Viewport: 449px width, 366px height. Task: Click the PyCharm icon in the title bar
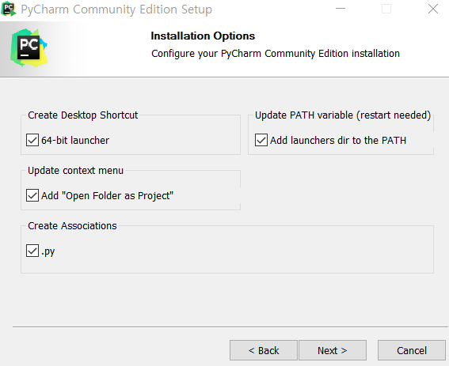[9, 9]
